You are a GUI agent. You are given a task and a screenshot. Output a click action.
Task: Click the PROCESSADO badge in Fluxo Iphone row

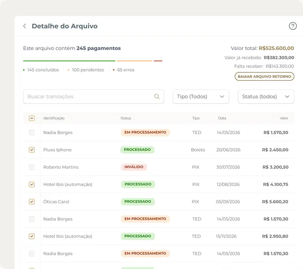138,150
